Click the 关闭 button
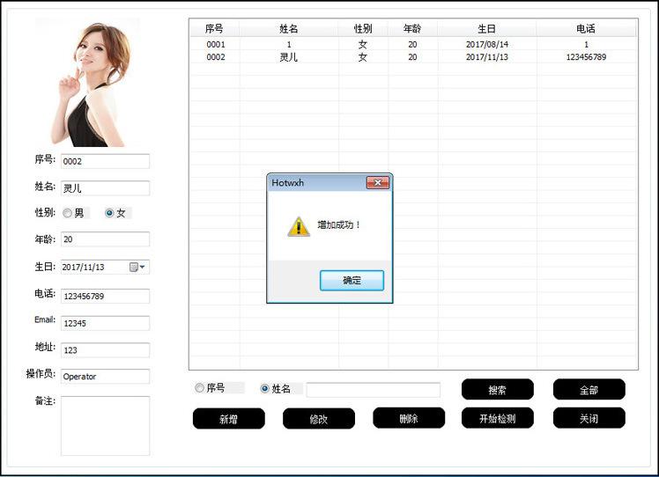Screen dimensions: 659x477 click(x=589, y=418)
